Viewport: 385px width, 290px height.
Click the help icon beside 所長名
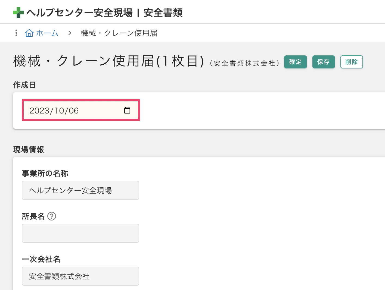point(52,216)
